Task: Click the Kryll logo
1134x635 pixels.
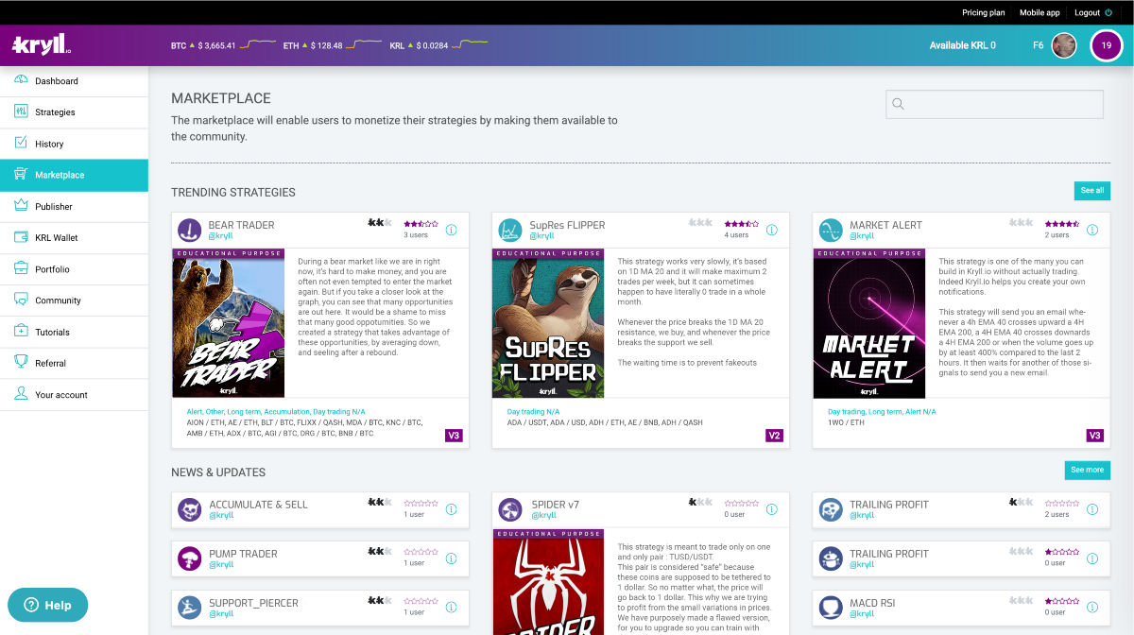Action: [41, 44]
